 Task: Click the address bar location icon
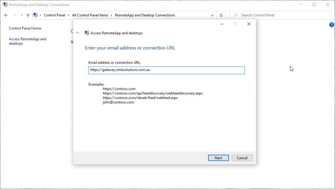tap(35, 15)
